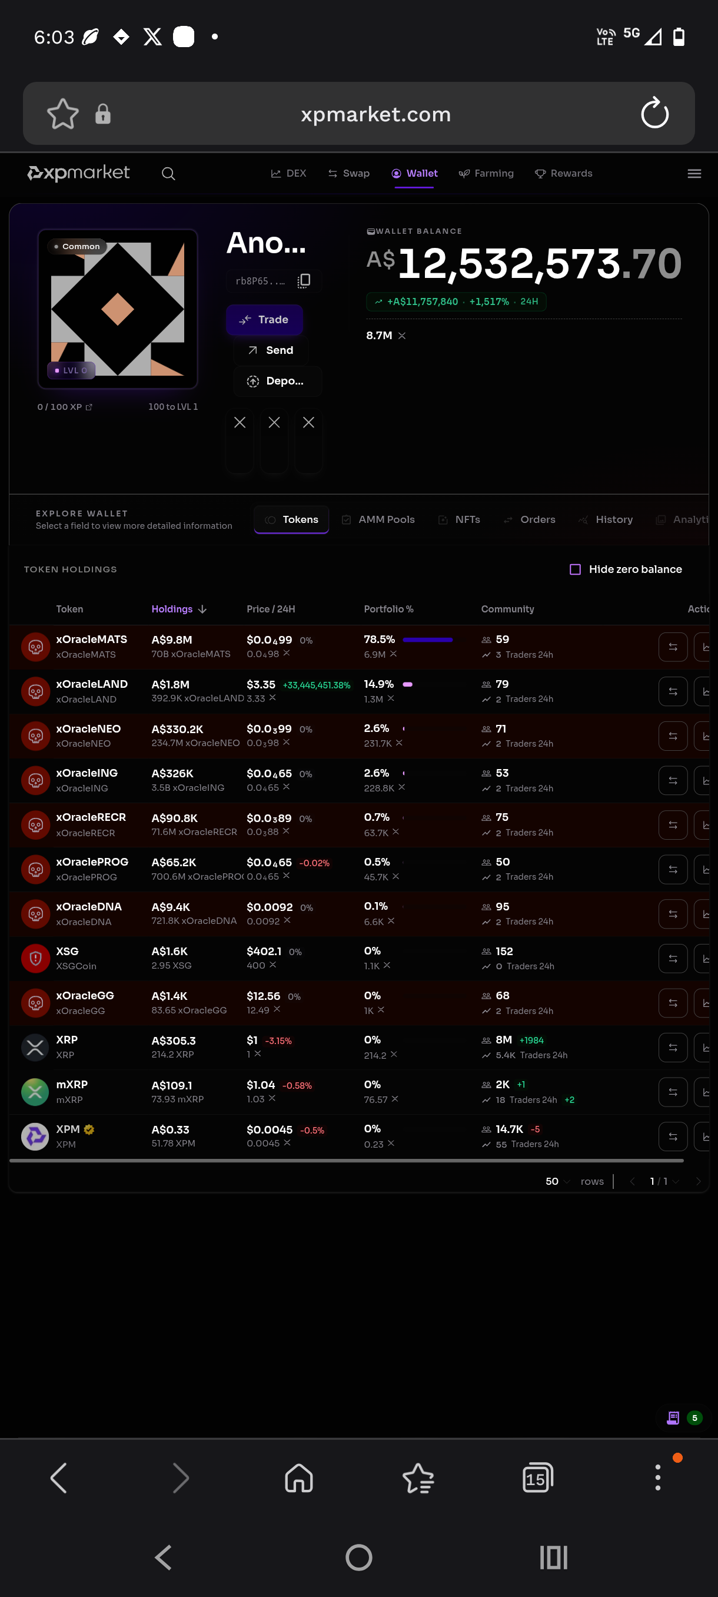Open the mXRP green token logo

click(x=35, y=1092)
